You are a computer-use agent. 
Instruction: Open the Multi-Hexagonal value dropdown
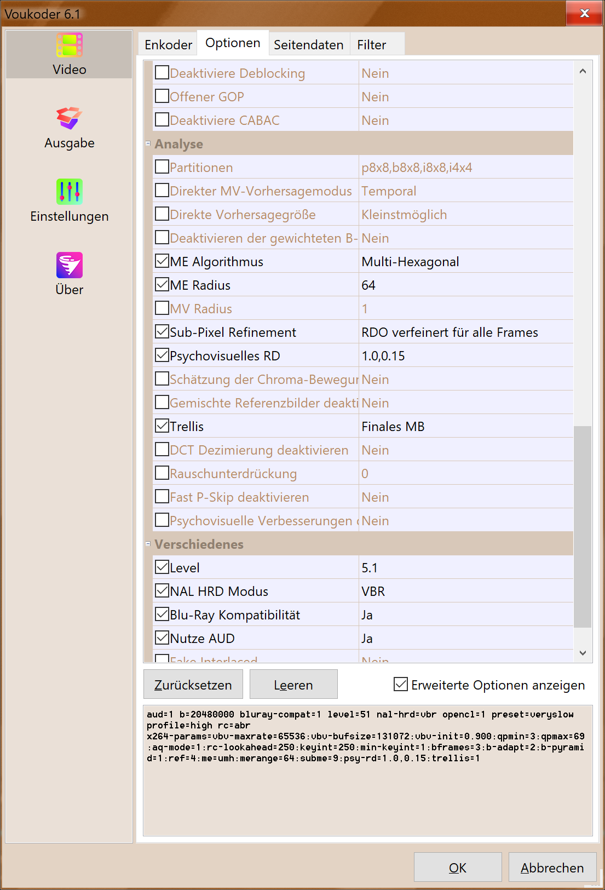[465, 262]
